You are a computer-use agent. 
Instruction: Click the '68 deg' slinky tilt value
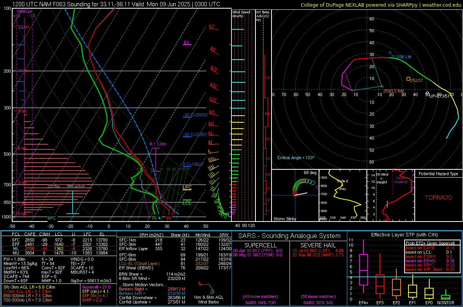pos(310,173)
